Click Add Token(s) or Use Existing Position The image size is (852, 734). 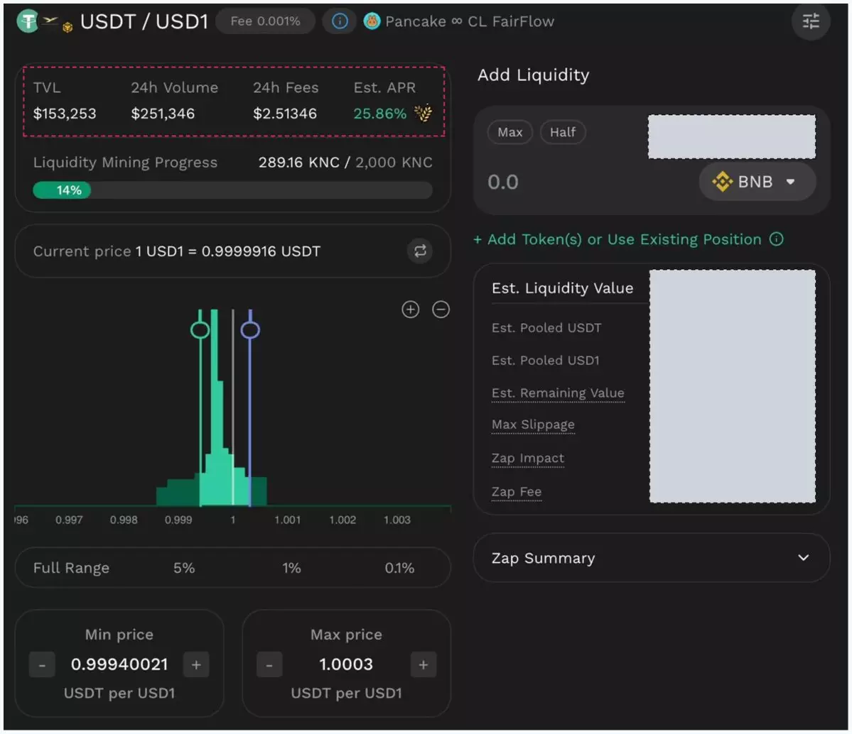(x=617, y=240)
